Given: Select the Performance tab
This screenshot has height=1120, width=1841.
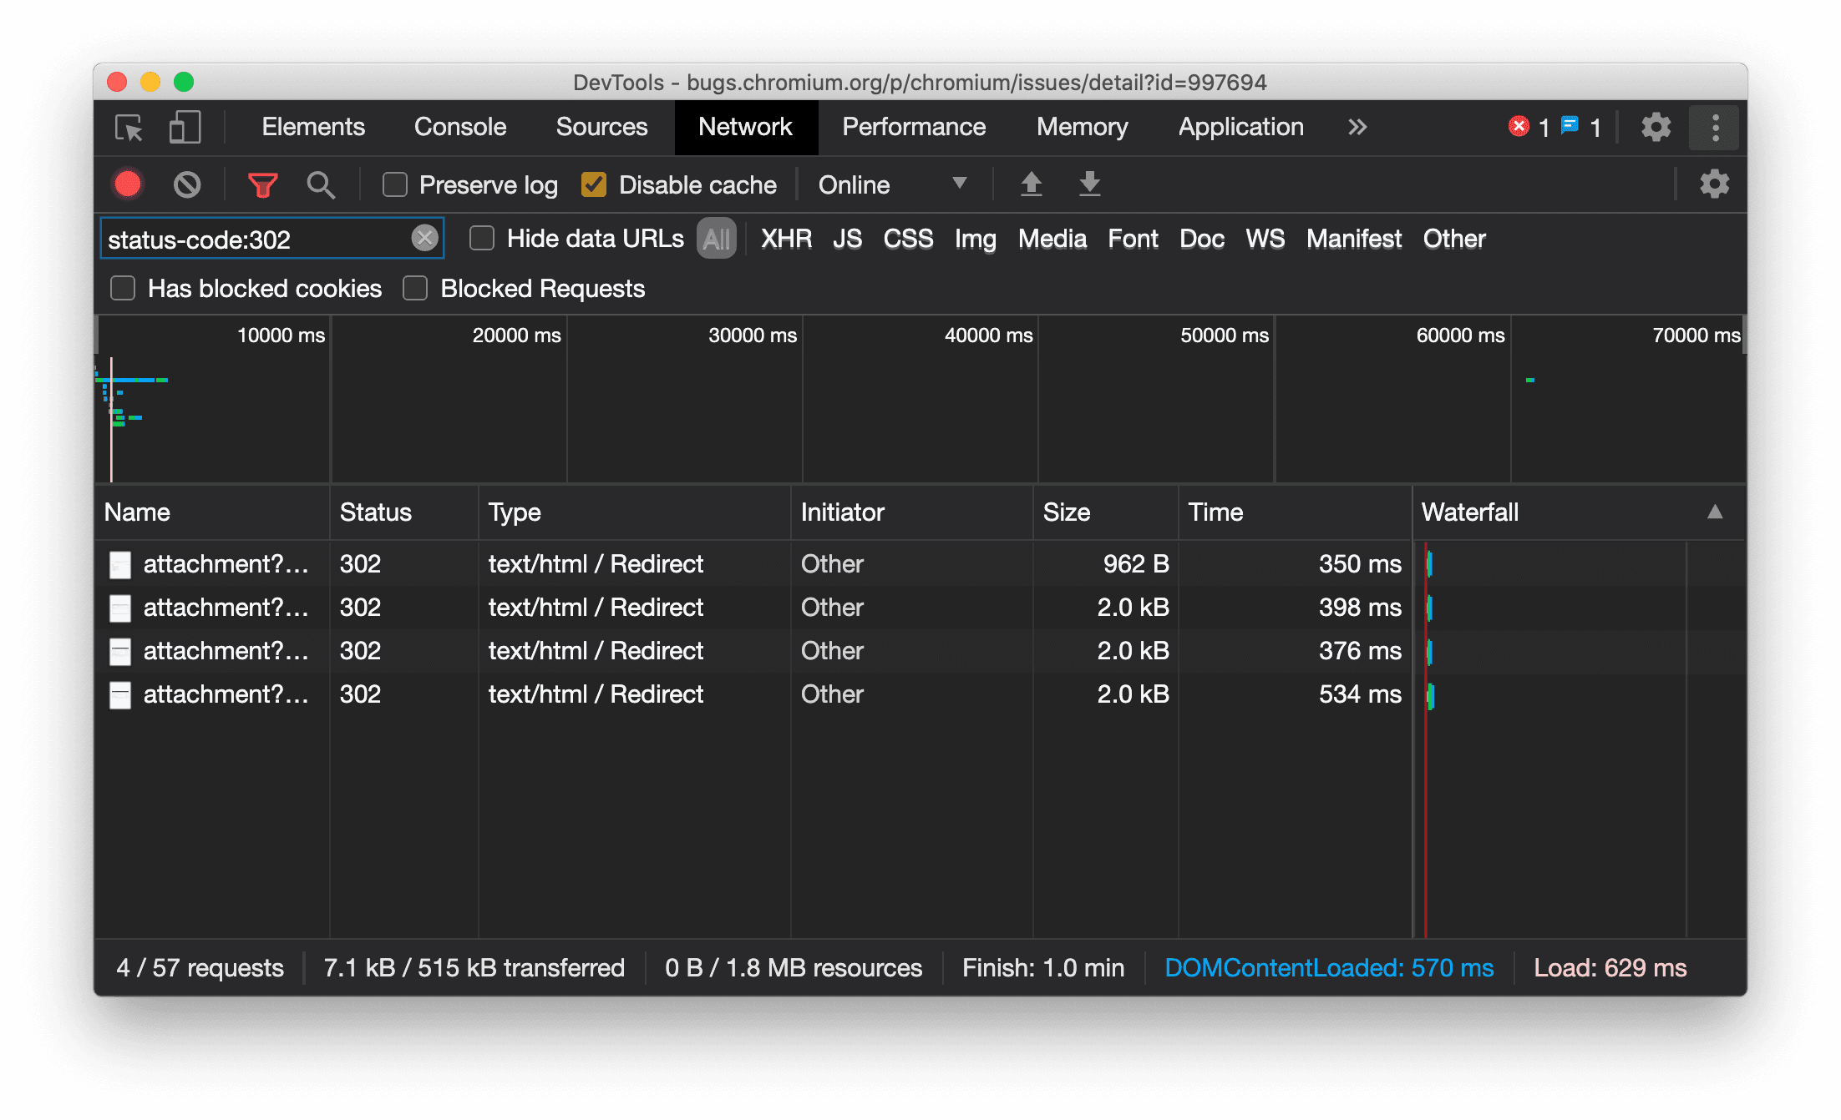Looking at the screenshot, I should click(913, 126).
